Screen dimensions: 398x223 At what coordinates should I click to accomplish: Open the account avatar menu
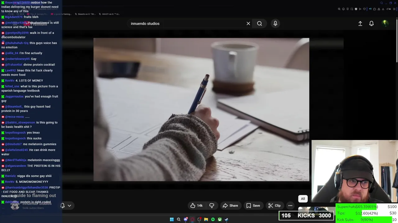coord(385,23)
